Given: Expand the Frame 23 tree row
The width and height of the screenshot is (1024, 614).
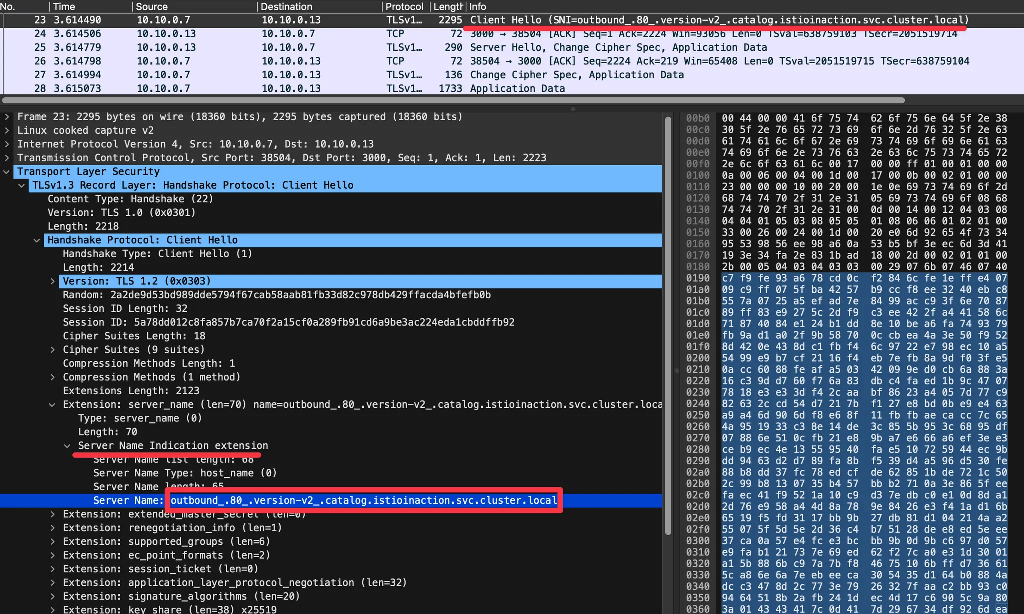Looking at the screenshot, I should (x=7, y=117).
